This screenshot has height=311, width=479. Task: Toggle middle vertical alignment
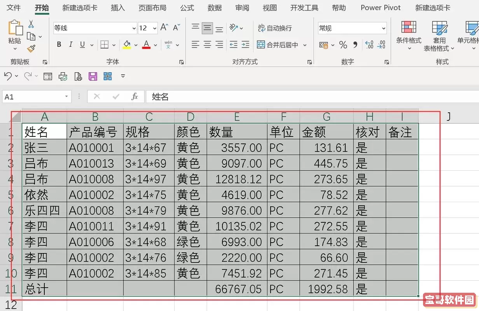(x=208, y=28)
